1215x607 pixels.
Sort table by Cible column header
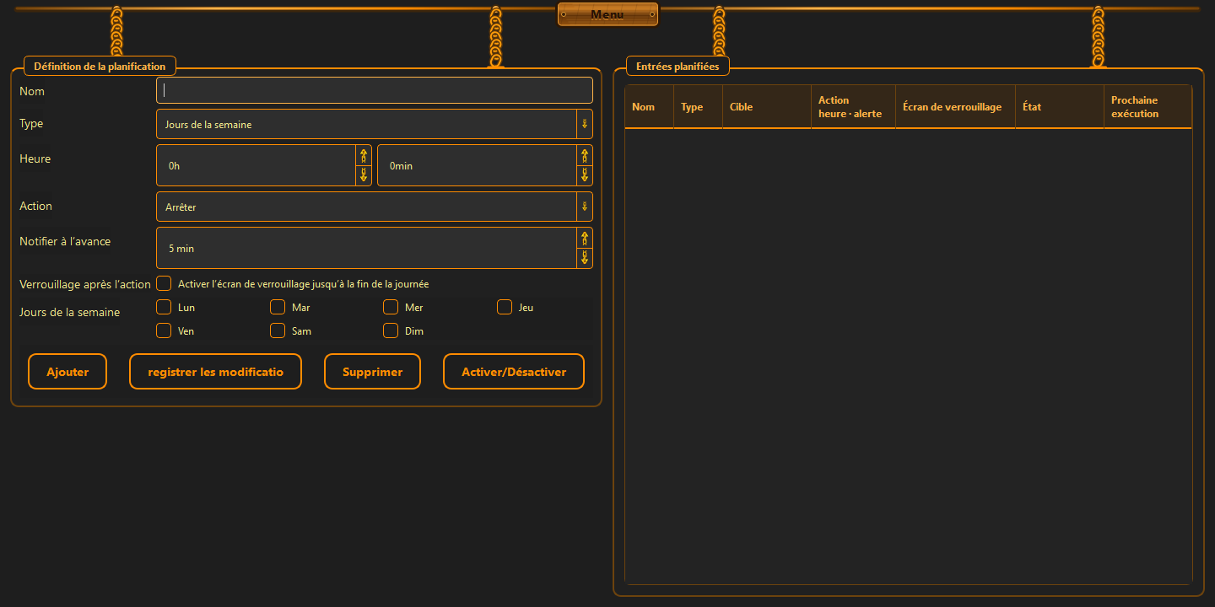pyautogui.click(x=767, y=107)
